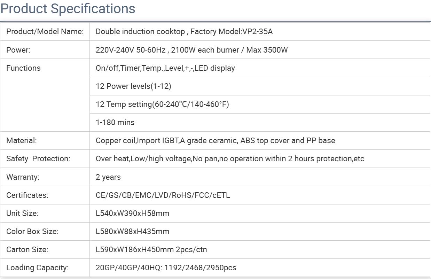Viewport: 431px width, 279px height.
Task: Click the Functions label cell
Action: click(x=23, y=68)
